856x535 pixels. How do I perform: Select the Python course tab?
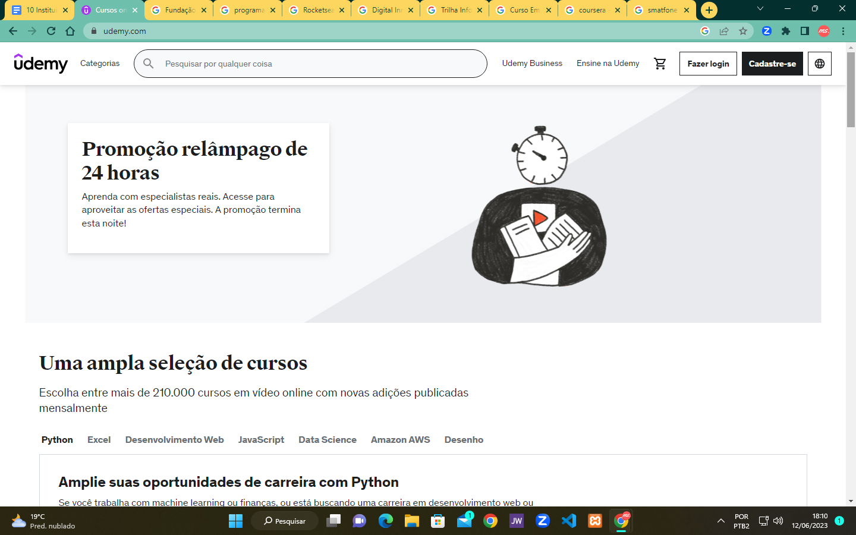tap(57, 440)
